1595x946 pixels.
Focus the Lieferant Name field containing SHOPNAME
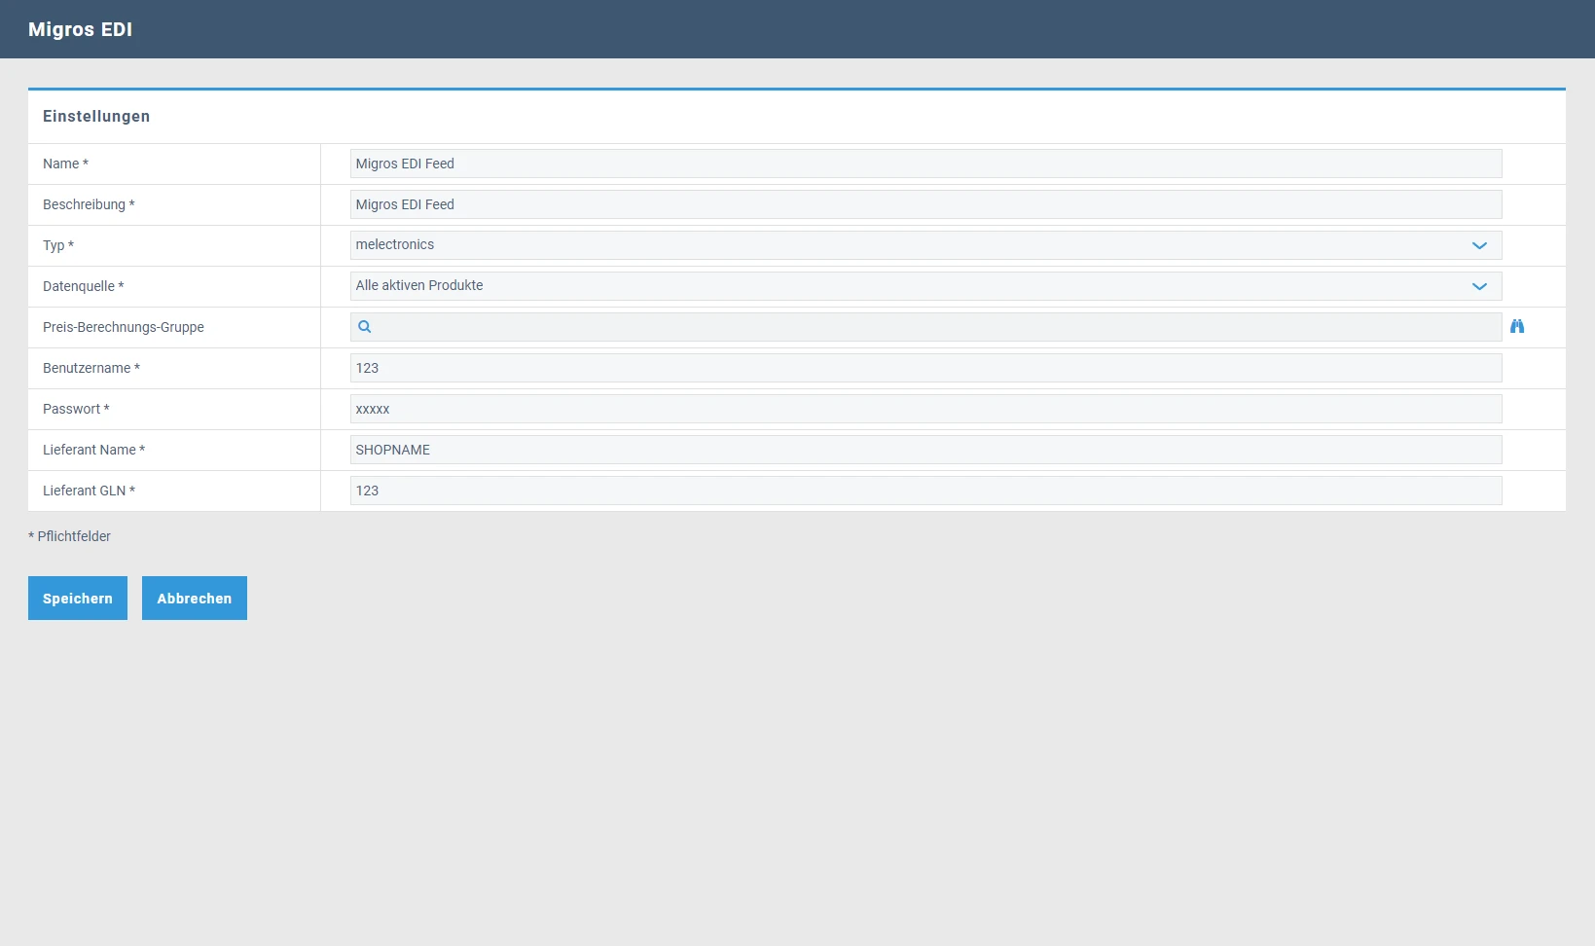click(925, 450)
